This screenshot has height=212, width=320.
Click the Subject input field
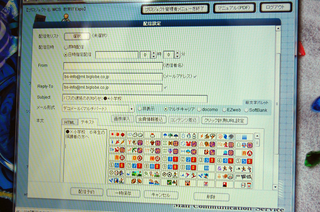pos(135,98)
